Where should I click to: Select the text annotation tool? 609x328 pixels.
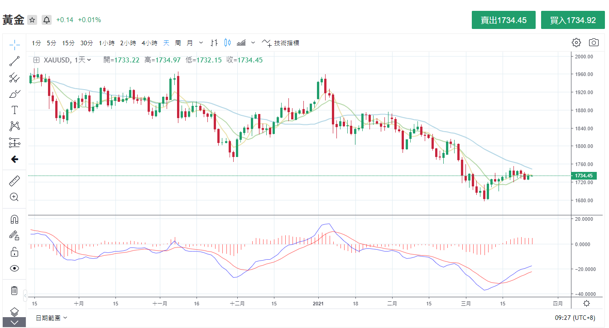pos(14,110)
